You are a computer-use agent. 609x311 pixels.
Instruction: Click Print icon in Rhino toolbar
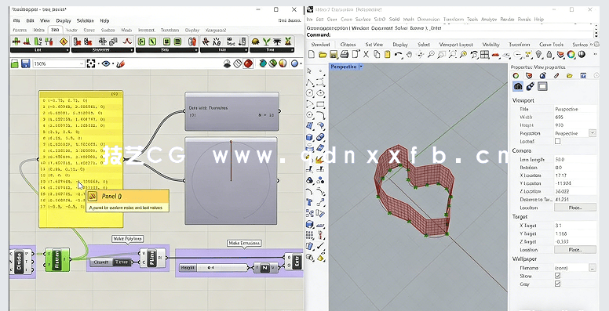coord(345,55)
